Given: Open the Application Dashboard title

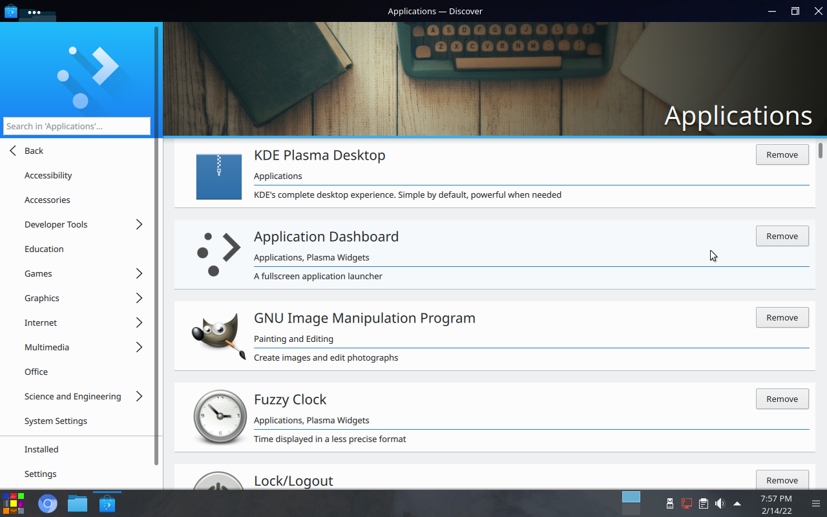Looking at the screenshot, I should point(326,237).
